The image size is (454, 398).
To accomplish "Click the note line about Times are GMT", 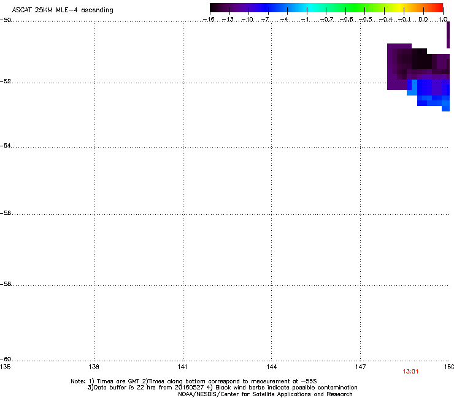I will pyautogui.click(x=194, y=381).
